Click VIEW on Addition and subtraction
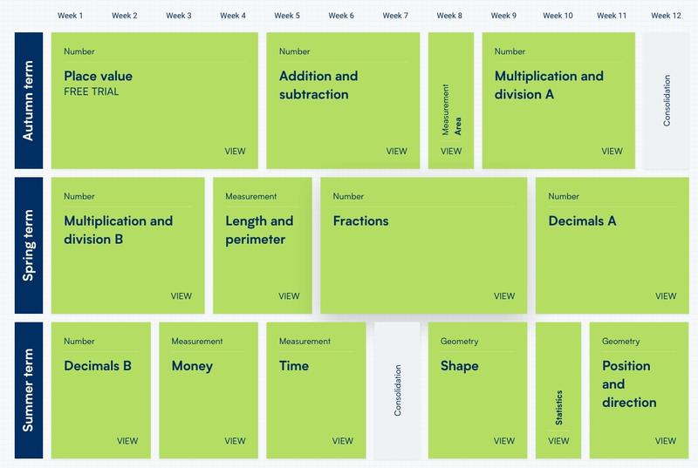This screenshot has height=468, width=698. coord(396,151)
